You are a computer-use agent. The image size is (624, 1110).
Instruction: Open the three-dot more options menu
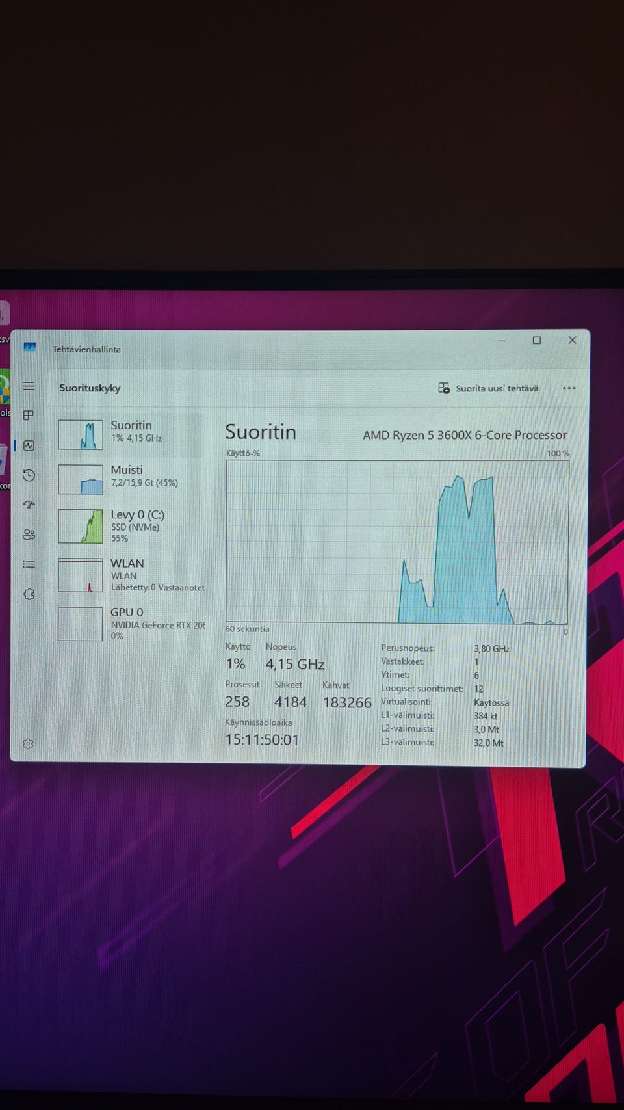point(569,388)
